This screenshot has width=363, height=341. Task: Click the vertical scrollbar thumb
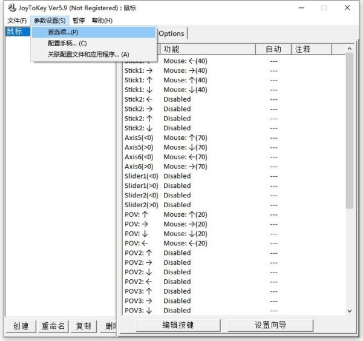pos(350,131)
